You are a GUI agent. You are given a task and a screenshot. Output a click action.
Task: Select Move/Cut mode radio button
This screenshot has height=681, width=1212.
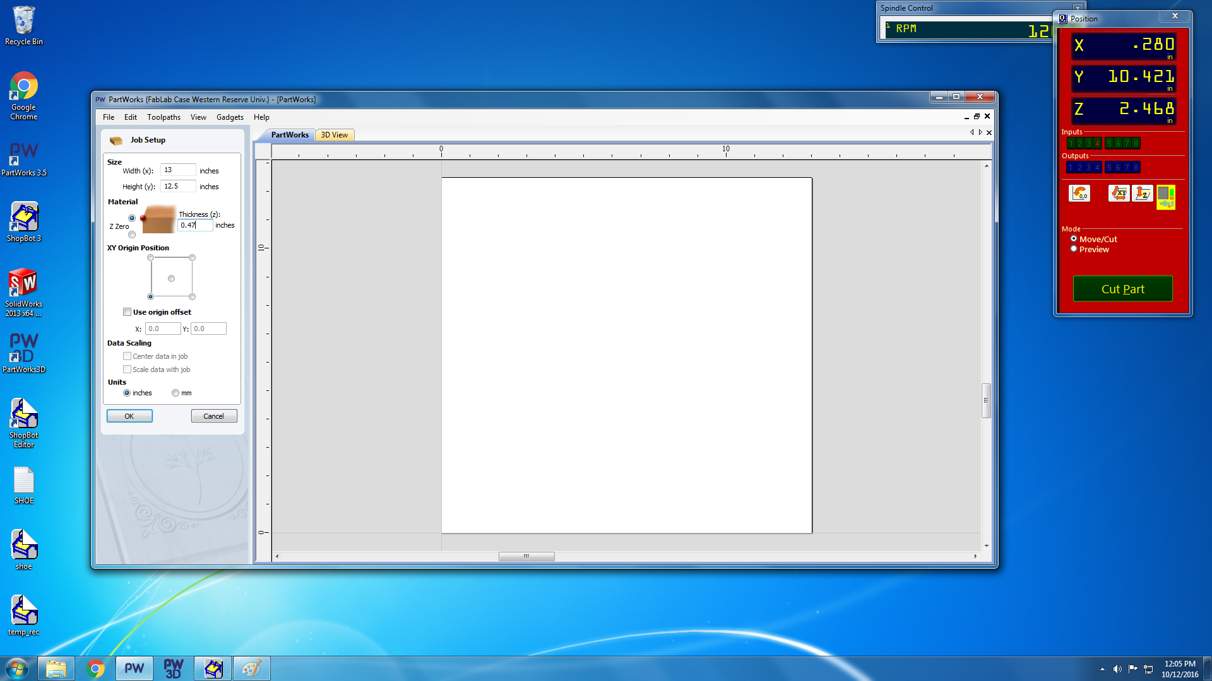click(1074, 239)
